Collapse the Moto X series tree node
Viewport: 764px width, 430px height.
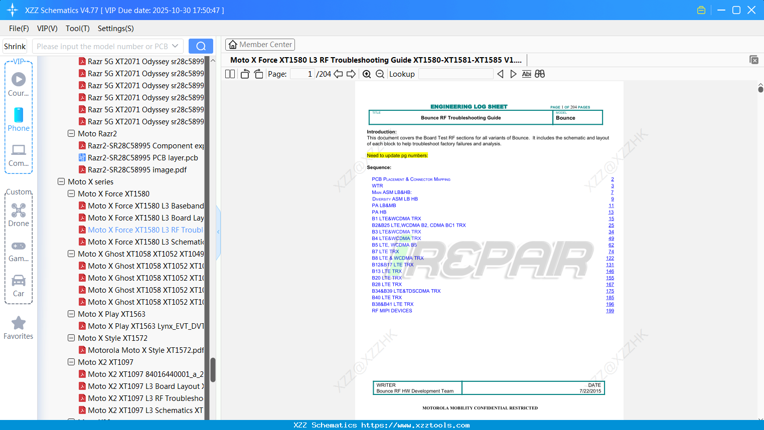click(61, 181)
